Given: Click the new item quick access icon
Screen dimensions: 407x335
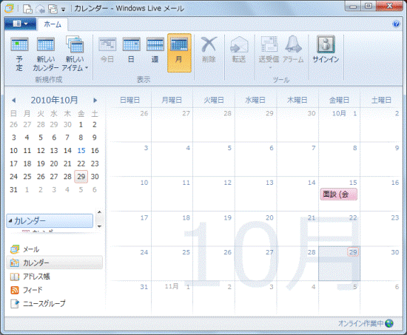Looking at the screenshot, I should click(28, 9).
